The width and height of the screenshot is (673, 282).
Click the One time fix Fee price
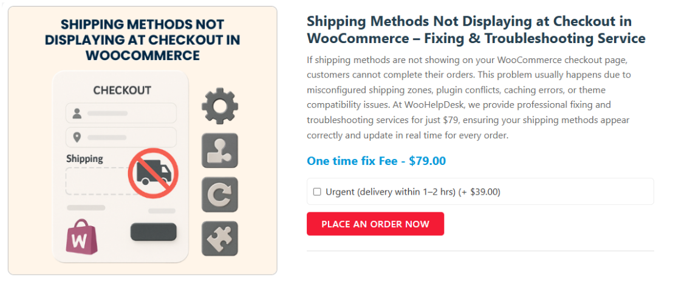tap(376, 161)
